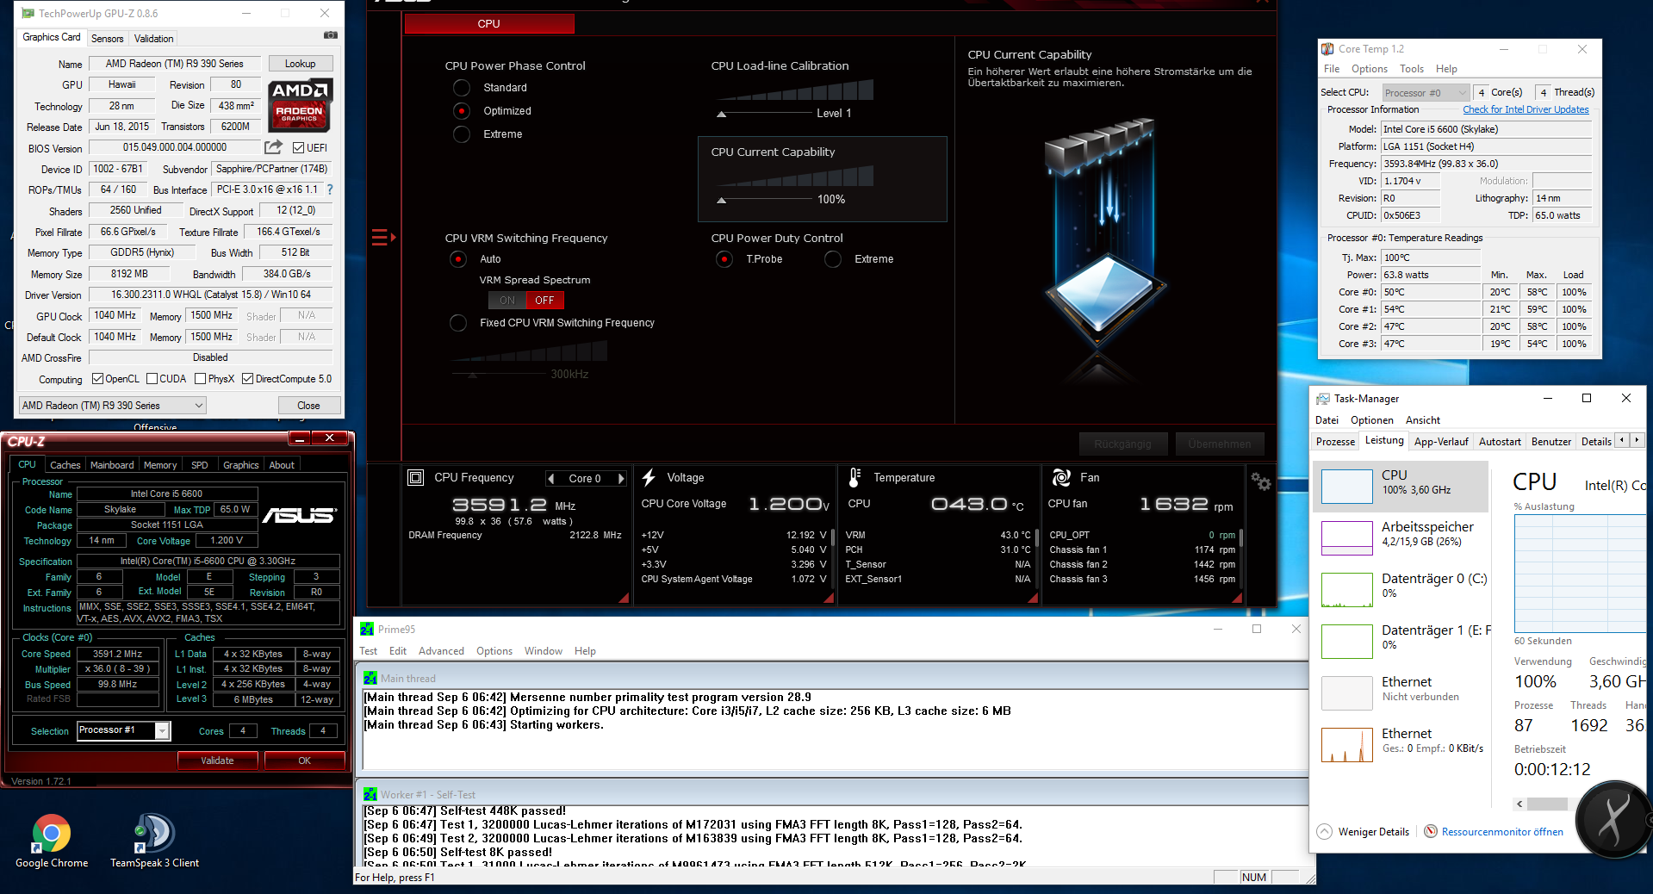Click the Prime95 Worker #1 window icon
Image resolution: width=1653 pixels, height=894 pixels.
[370, 794]
